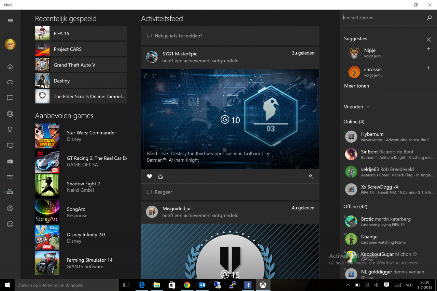Open the Batman Blind Love achievement image
The width and height of the screenshot is (437, 291).
(230, 119)
